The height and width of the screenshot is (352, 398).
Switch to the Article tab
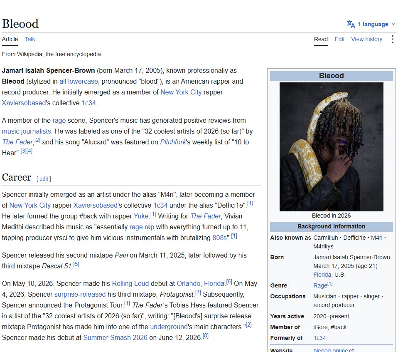tap(10, 39)
